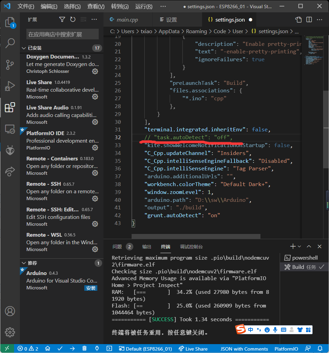This screenshot has height=353, width=329.
Task: Open Manage gear for PlatformIO IDE extension
Action: (95, 148)
